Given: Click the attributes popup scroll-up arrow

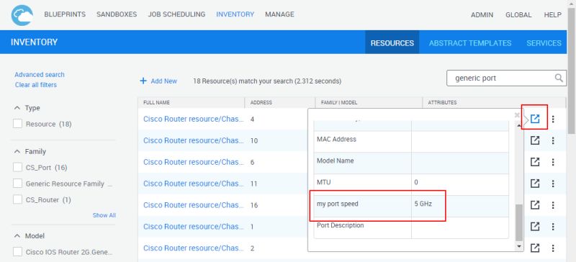Looking at the screenshot, I should [x=518, y=126].
